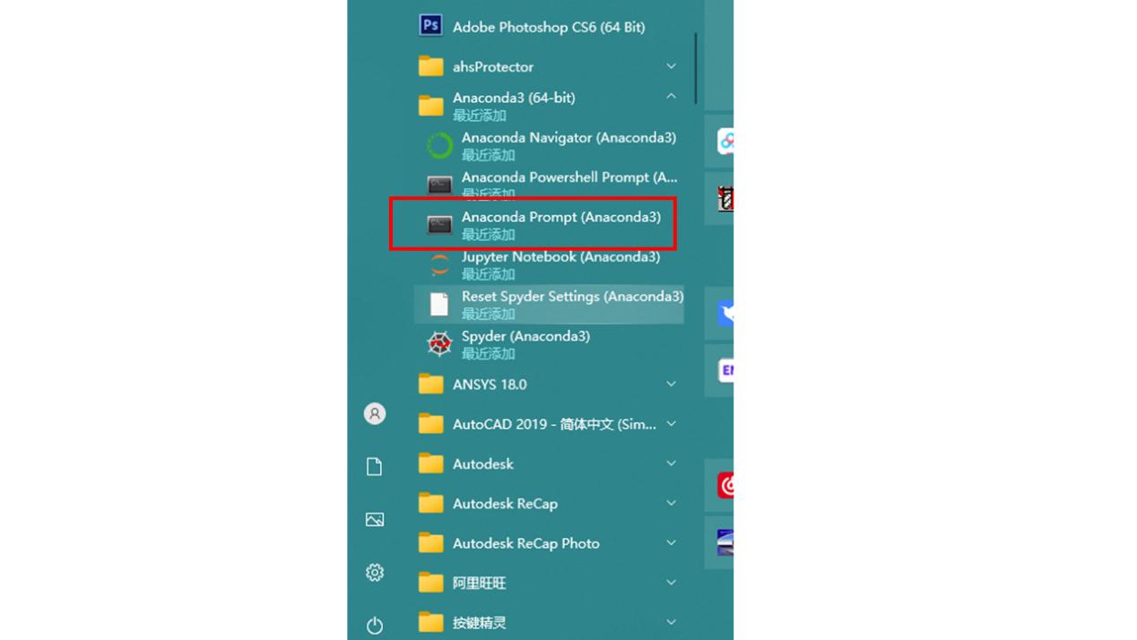
Task: Select 'Spyder (Anaconda3)' text
Action: click(525, 336)
